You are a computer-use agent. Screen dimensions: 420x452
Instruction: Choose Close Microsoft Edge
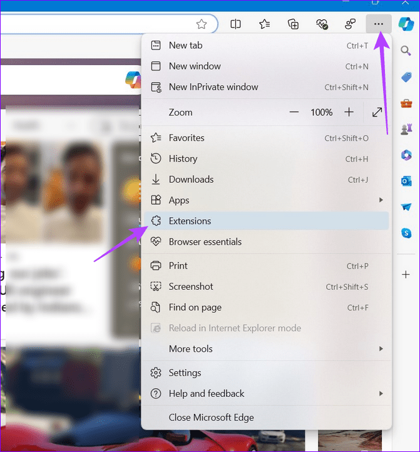point(267,418)
